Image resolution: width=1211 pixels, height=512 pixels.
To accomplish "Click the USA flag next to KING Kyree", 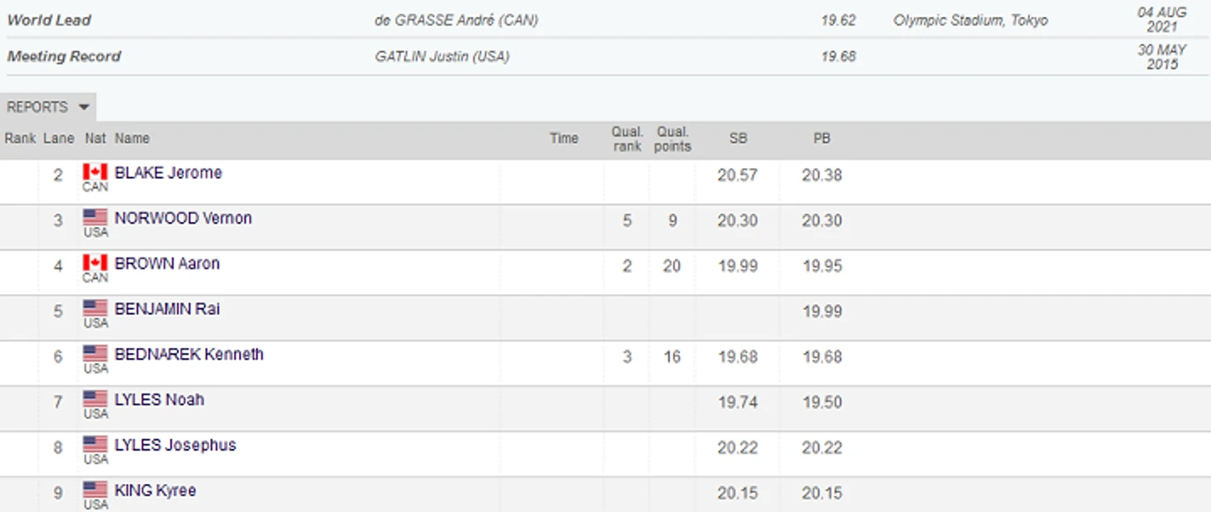I will tap(95, 490).
